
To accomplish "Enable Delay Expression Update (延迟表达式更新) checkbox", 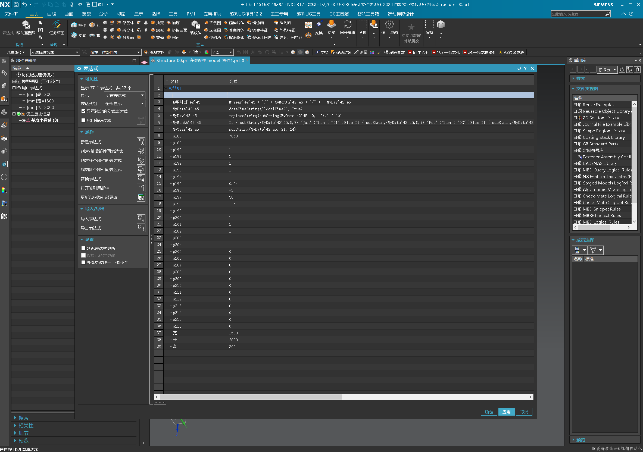I will (83, 248).
